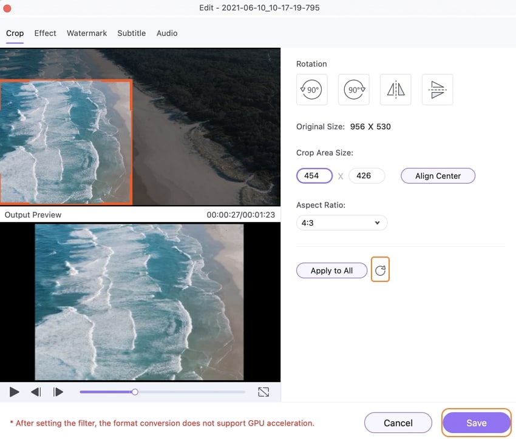Close the Edit window with red button
The width and height of the screenshot is (516, 439).
[7, 8]
